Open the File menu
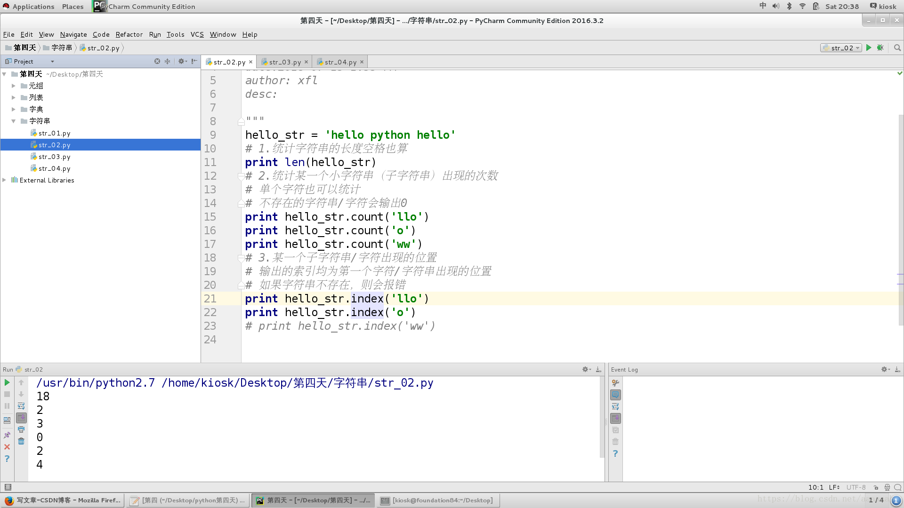 [x=8, y=34]
